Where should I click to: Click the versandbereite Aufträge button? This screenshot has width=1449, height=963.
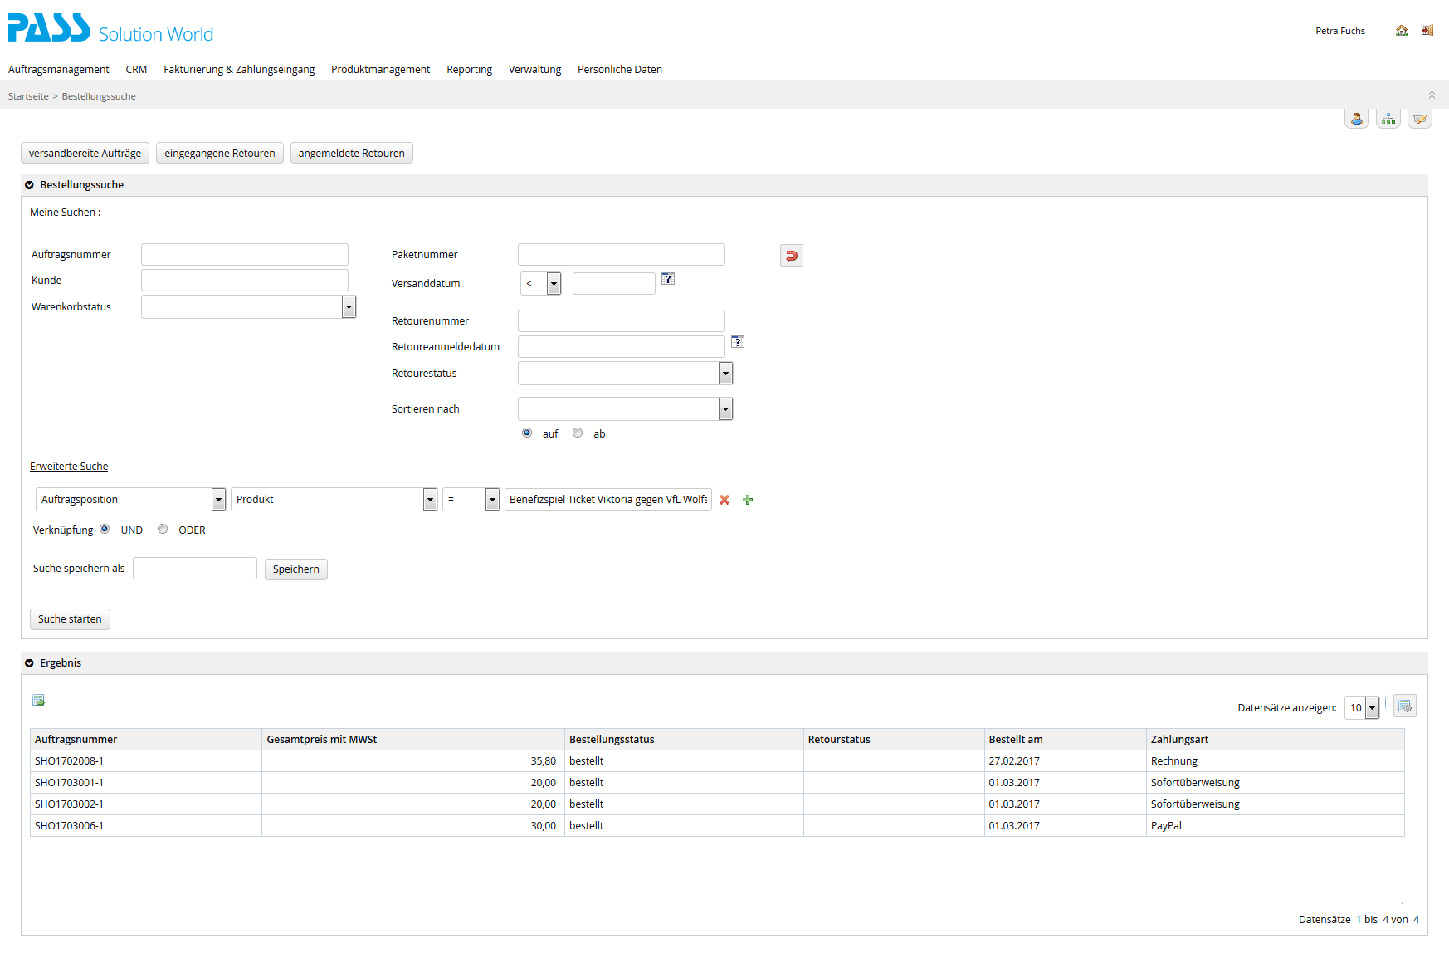click(85, 154)
